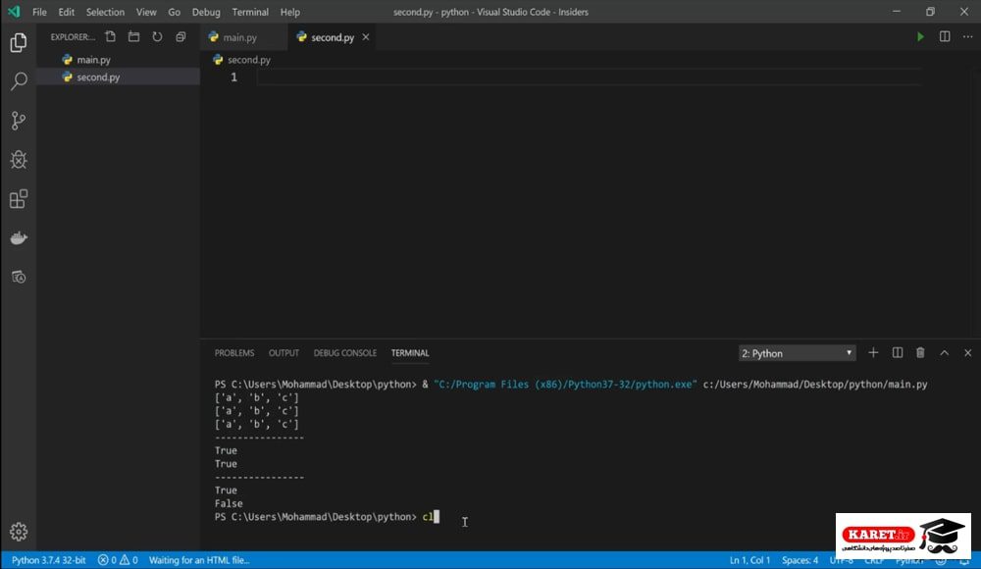981x569 pixels.
Task: Click line number 1 in the gutter
Action: (233, 77)
